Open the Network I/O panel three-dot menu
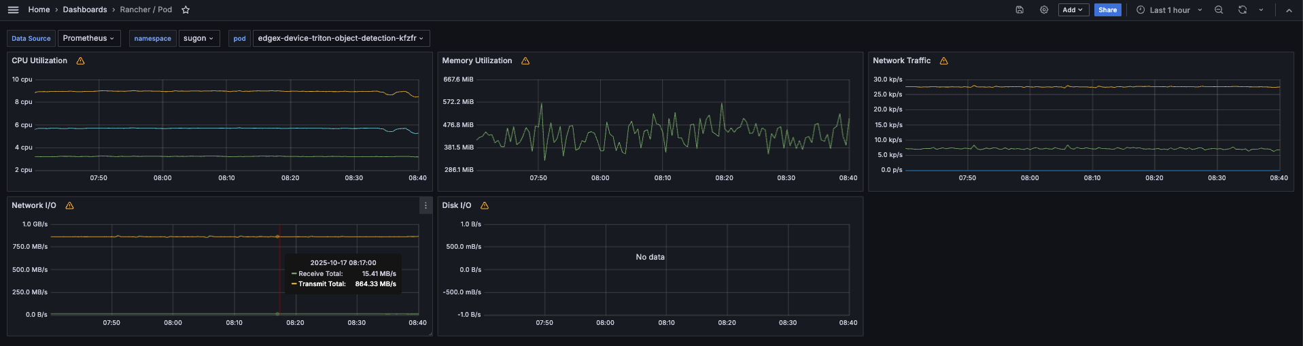 point(425,205)
